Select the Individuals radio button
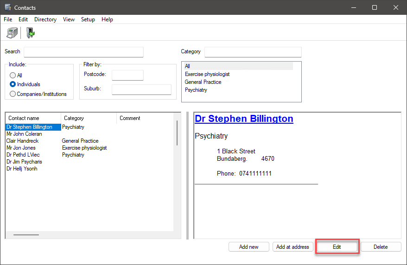The height and width of the screenshot is (265, 407). [13, 84]
